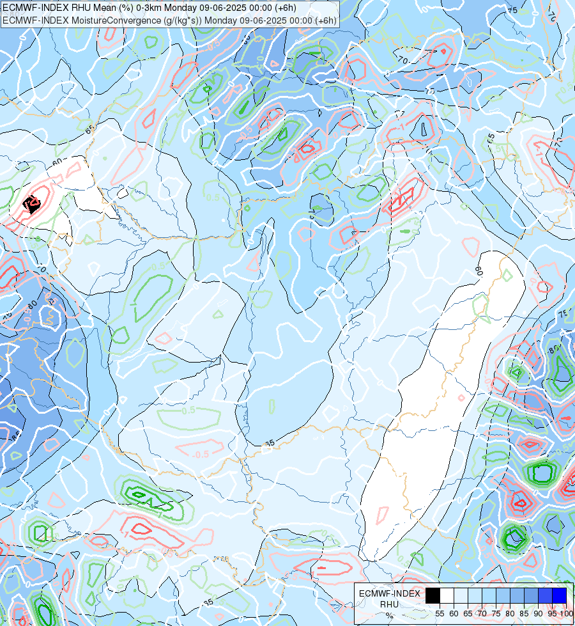
Task: Click the 85–90% humidity legend swatch
Action: [x=531, y=596]
